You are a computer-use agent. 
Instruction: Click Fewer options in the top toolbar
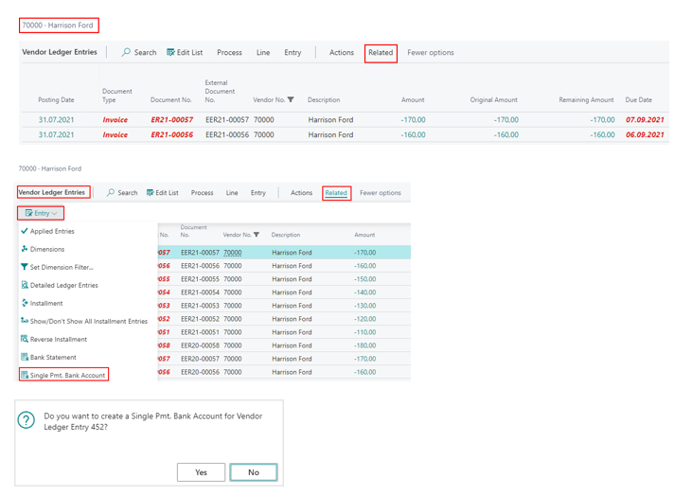coord(430,53)
